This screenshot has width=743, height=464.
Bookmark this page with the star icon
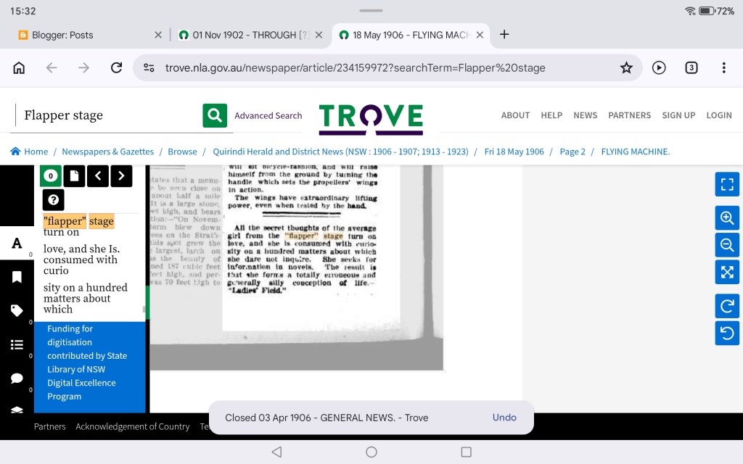[626, 67]
